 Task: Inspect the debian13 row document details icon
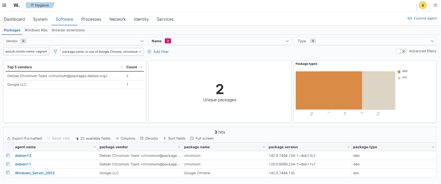(8, 156)
